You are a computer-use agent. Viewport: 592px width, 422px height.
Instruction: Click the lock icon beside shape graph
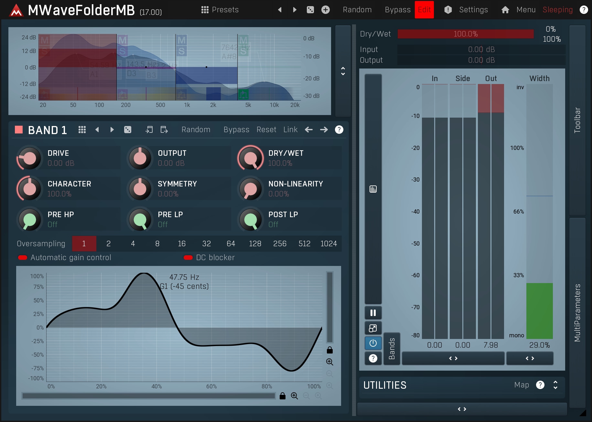pyautogui.click(x=329, y=350)
